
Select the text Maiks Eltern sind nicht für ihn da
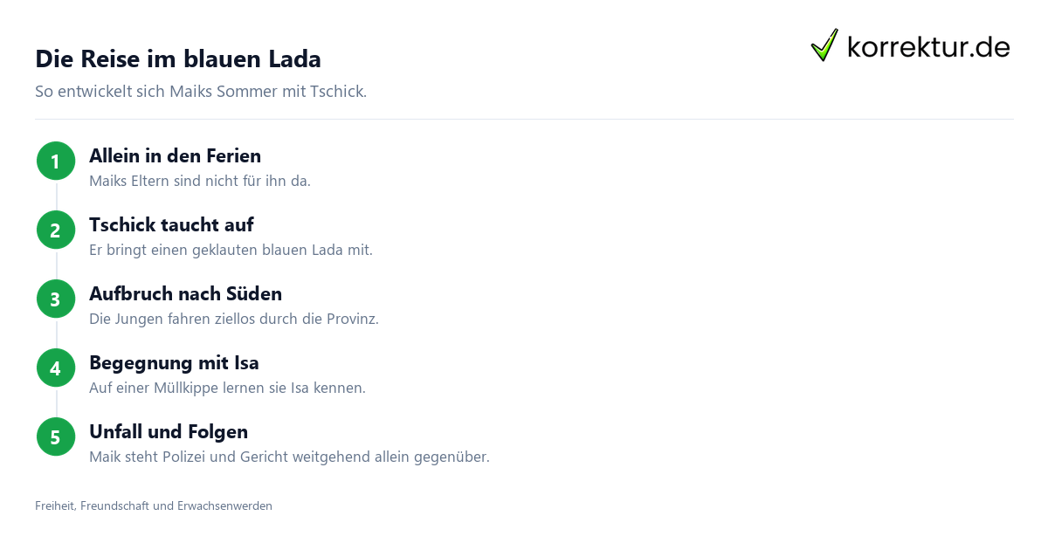tap(200, 182)
